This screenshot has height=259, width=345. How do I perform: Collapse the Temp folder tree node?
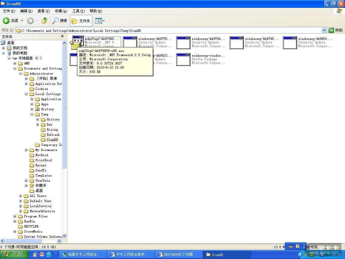click(x=32, y=115)
